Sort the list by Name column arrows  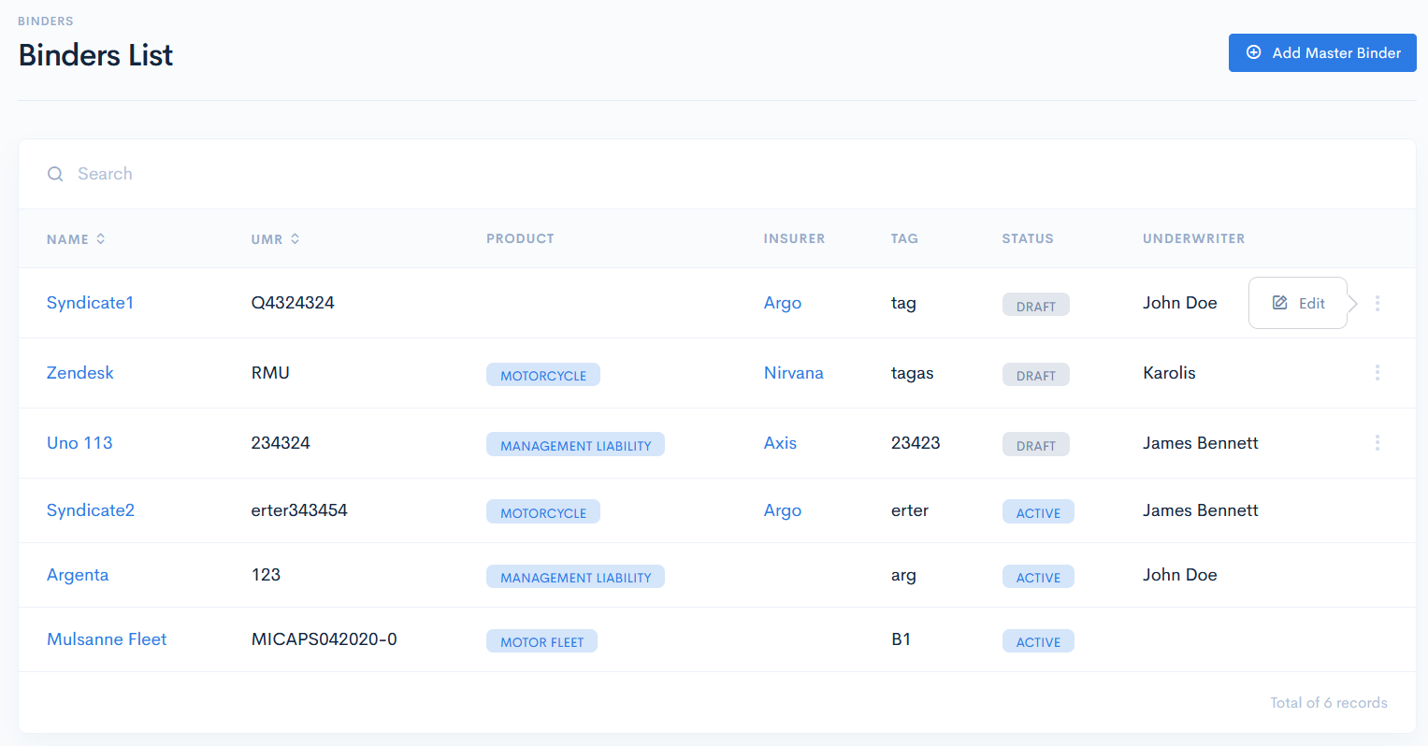(x=101, y=239)
